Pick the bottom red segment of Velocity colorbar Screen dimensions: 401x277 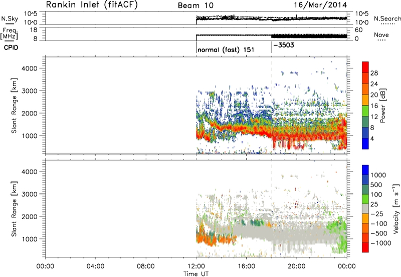point(365,247)
